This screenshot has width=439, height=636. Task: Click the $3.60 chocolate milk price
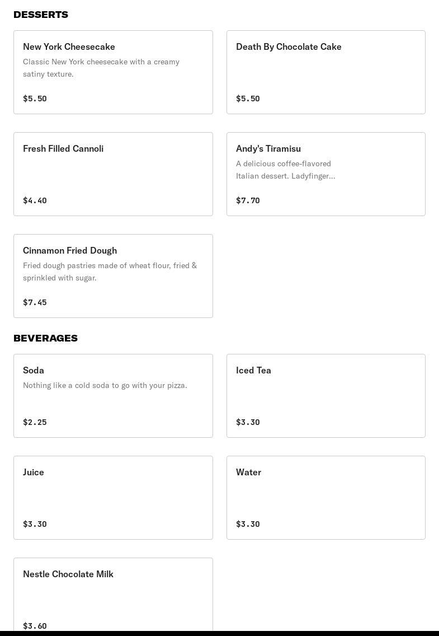click(x=35, y=626)
